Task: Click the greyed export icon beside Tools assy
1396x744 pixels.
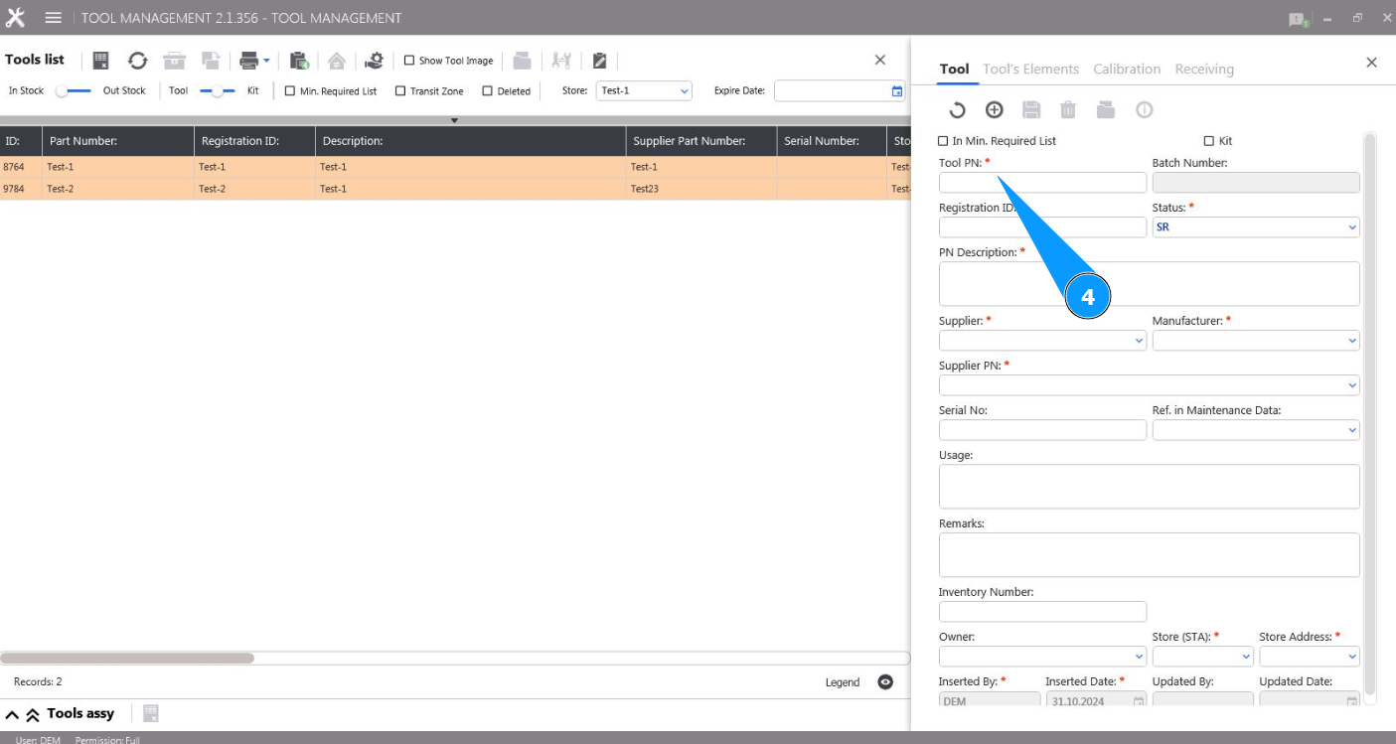Action: 151,713
